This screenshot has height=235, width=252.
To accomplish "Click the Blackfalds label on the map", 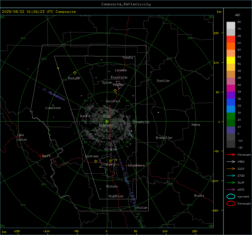I will click(119, 77).
